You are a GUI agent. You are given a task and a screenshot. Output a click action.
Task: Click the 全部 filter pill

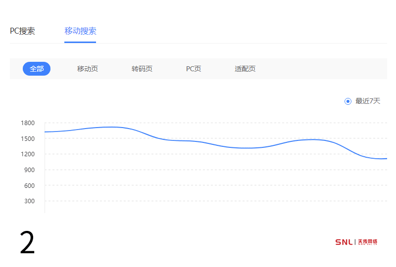tap(37, 69)
